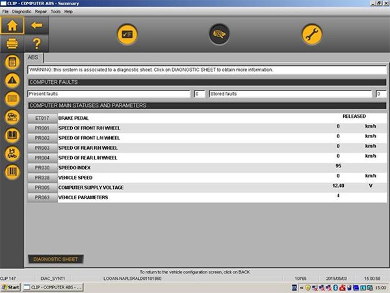
Task: Open the Windows Start button
Action: tap(10, 287)
